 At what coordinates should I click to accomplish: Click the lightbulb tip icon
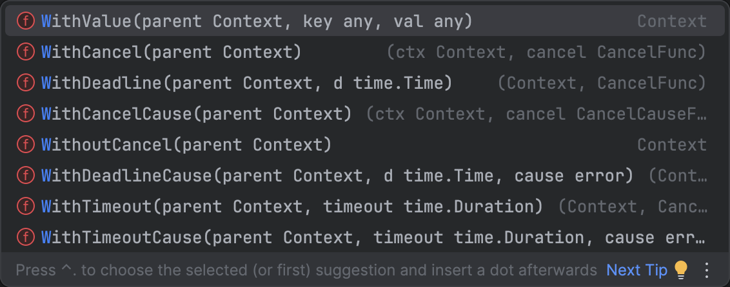click(681, 269)
